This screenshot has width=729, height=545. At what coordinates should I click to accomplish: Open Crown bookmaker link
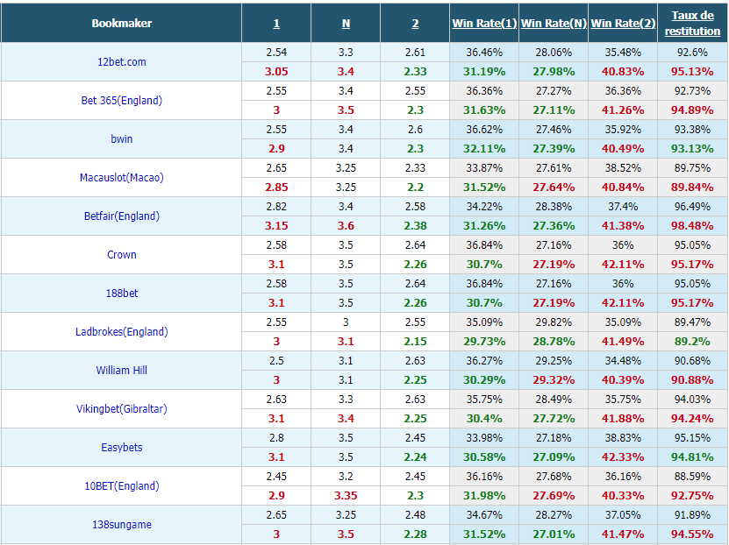(x=121, y=254)
